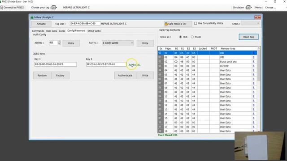Click the Tag UID text field

(x=85, y=24)
